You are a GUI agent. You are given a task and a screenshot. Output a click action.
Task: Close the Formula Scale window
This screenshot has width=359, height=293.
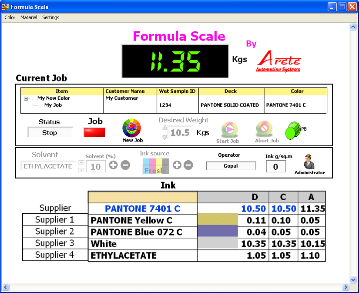[352, 7]
